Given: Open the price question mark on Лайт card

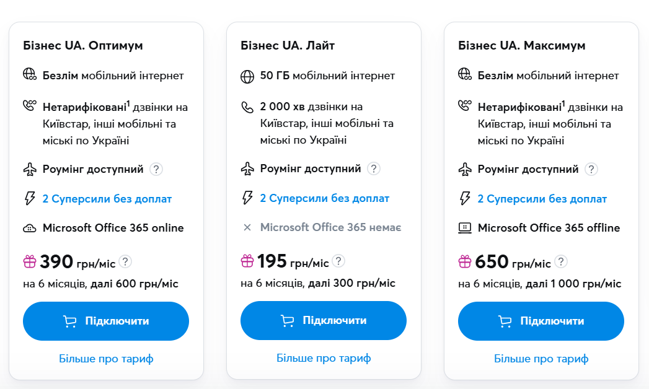Looking at the screenshot, I should coord(338,261).
